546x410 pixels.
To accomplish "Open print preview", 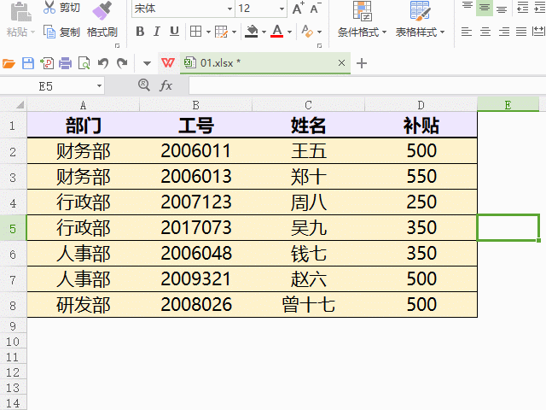I will (x=84, y=63).
